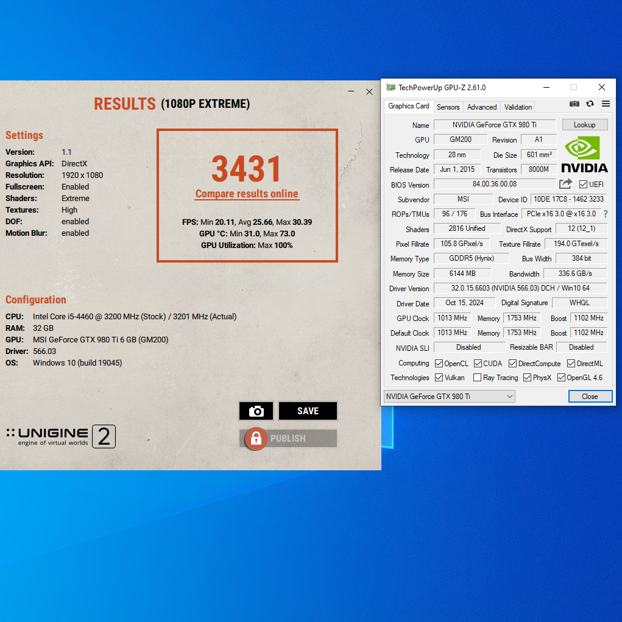The image size is (622, 622).
Task: Toggle the OpenCL checkbox
Action: click(439, 363)
